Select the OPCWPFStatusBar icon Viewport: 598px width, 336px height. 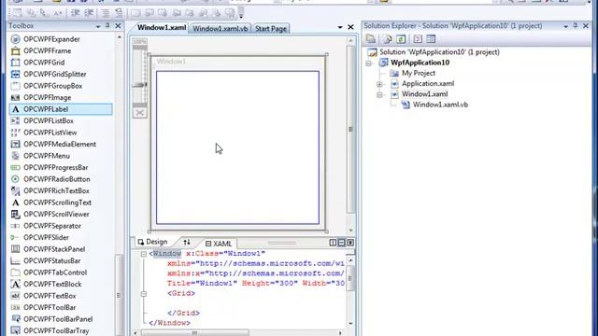coord(15,261)
